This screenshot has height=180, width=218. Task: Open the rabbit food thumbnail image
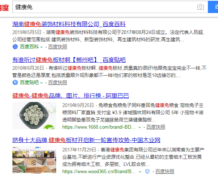tap(34, 115)
